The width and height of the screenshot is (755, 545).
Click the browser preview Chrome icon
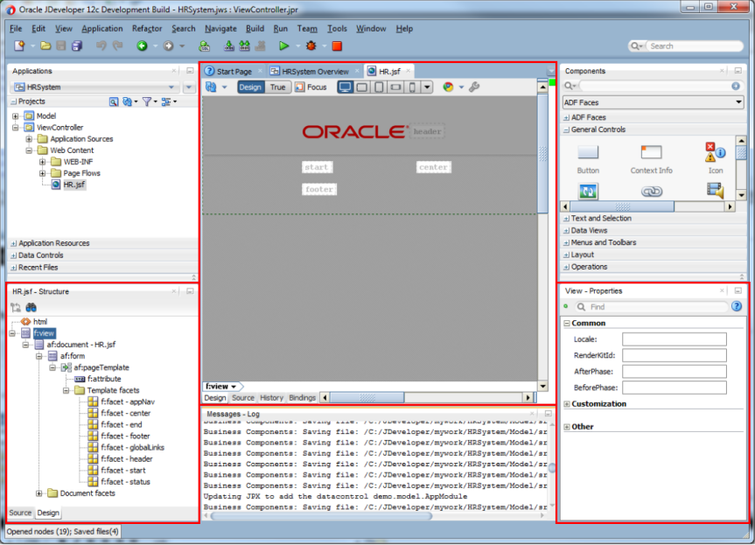(448, 87)
